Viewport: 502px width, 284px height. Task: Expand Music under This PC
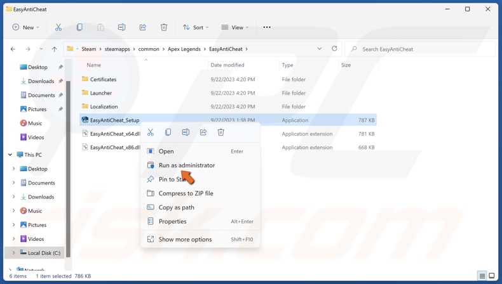coord(13,211)
